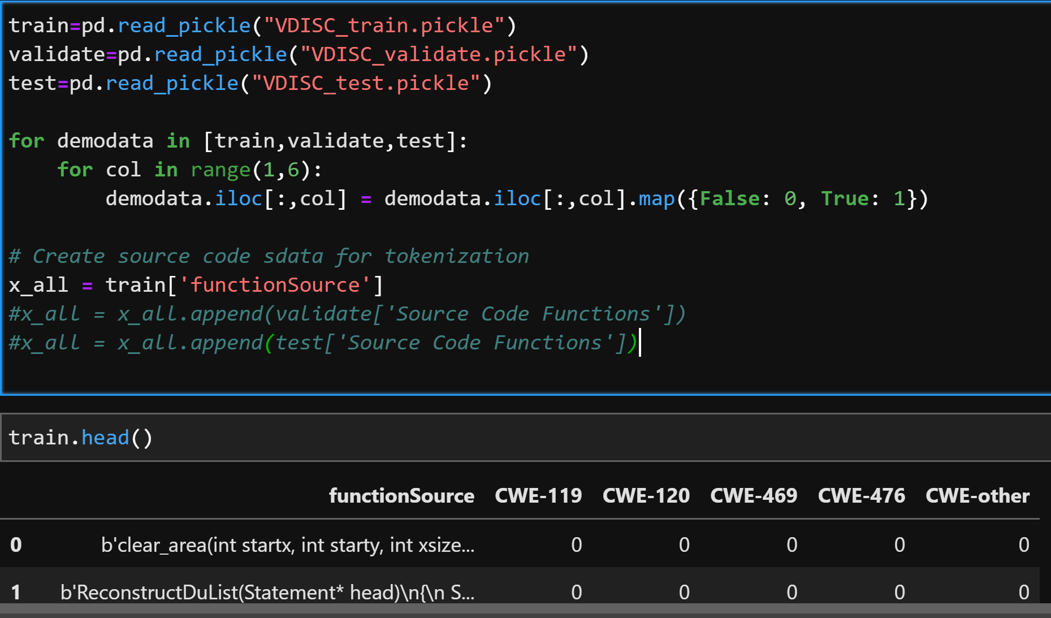Screen dimensions: 1051x618
Task: Select the CWE-119 column header
Action: pyautogui.click(x=538, y=496)
